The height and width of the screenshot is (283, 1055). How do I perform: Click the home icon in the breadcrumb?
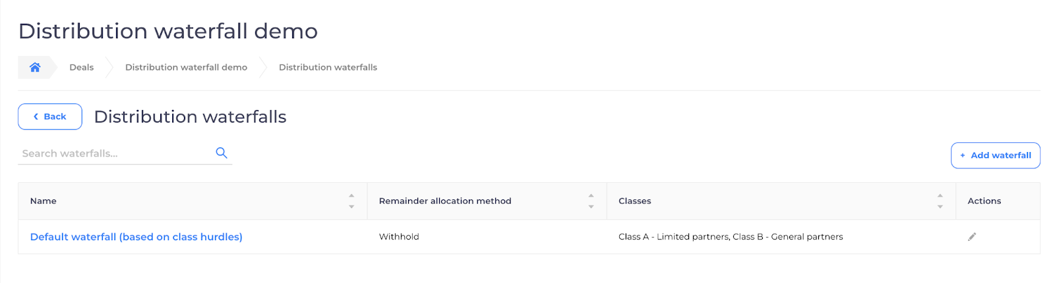click(35, 67)
